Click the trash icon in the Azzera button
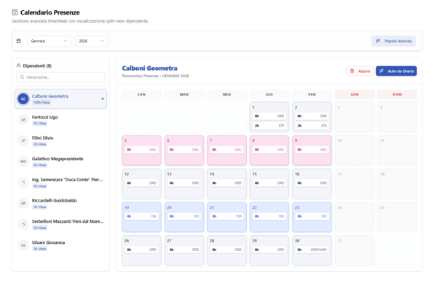The width and height of the screenshot is (437, 281). [x=352, y=71]
